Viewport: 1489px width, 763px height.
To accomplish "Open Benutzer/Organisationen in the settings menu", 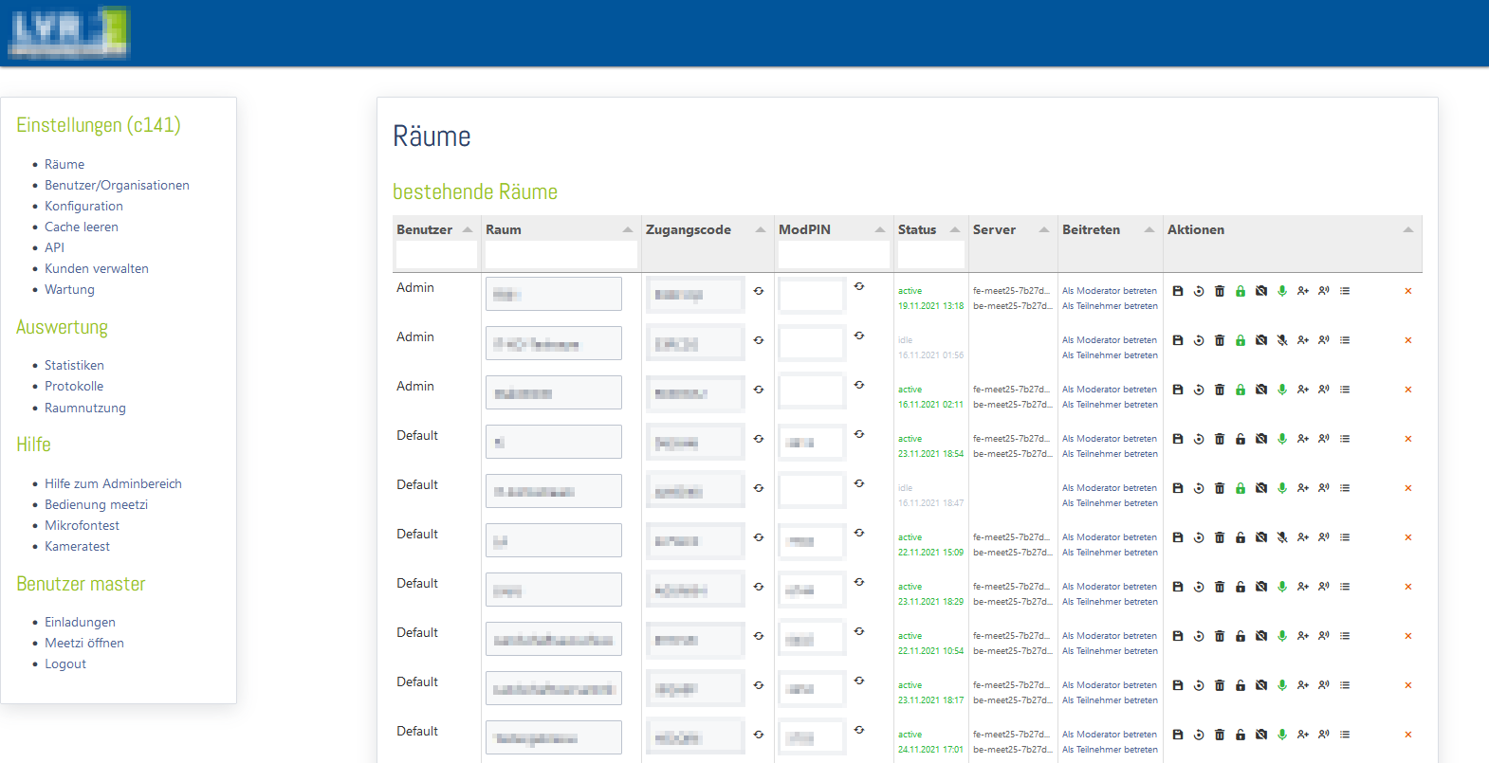I will point(117,185).
